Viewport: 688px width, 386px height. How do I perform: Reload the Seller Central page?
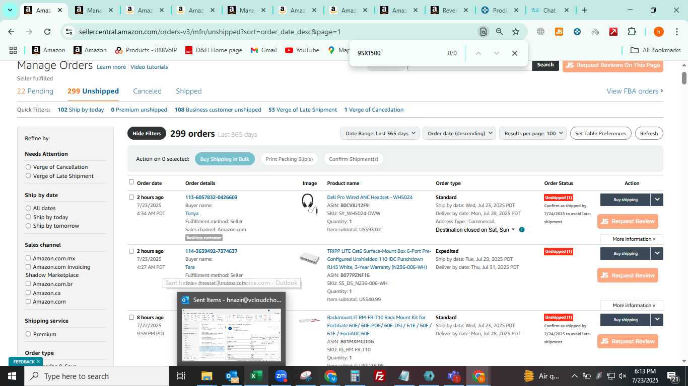[x=47, y=31]
